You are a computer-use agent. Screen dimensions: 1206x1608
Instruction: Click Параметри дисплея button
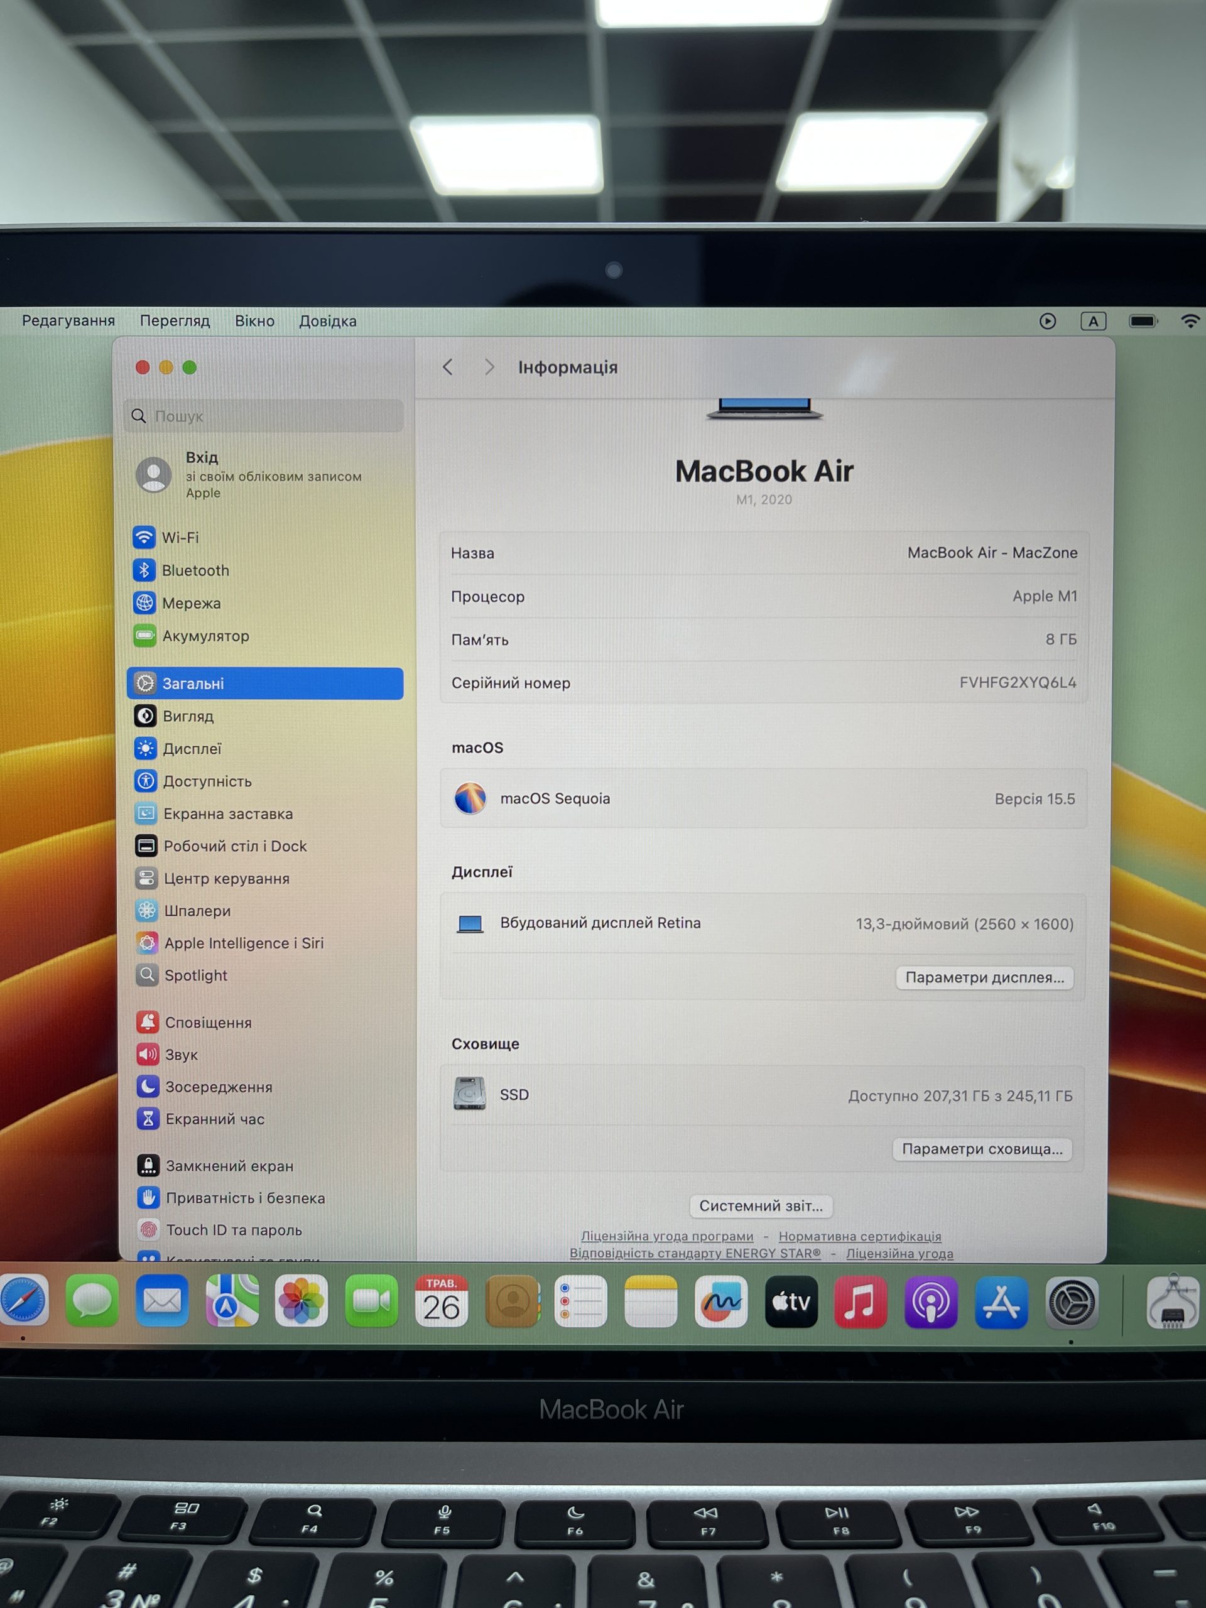coord(984,977)
